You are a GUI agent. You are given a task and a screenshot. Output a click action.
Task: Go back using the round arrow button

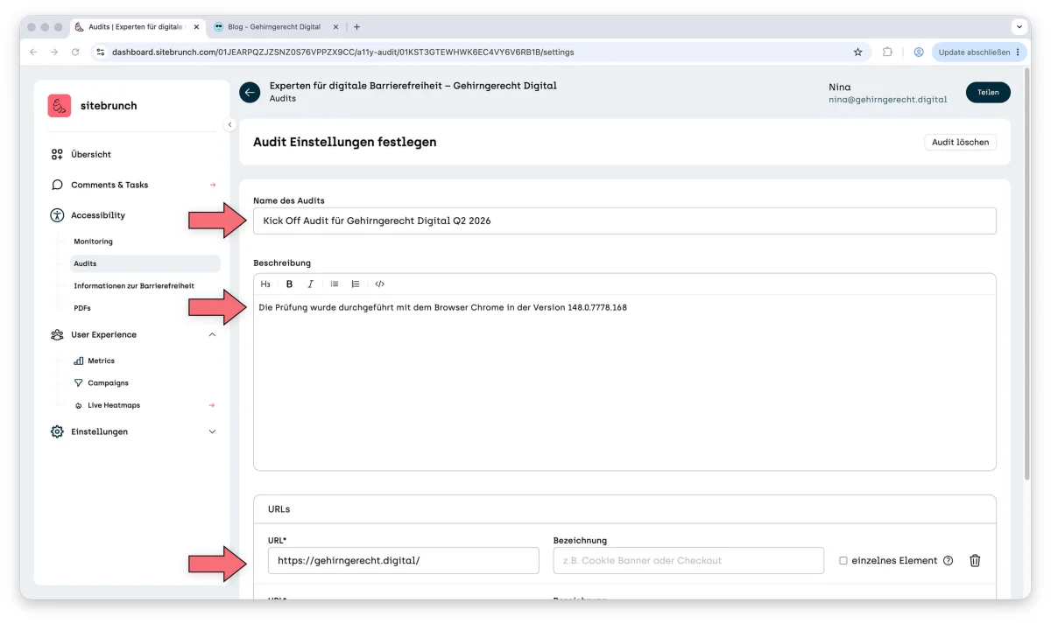tap(250, 92)
